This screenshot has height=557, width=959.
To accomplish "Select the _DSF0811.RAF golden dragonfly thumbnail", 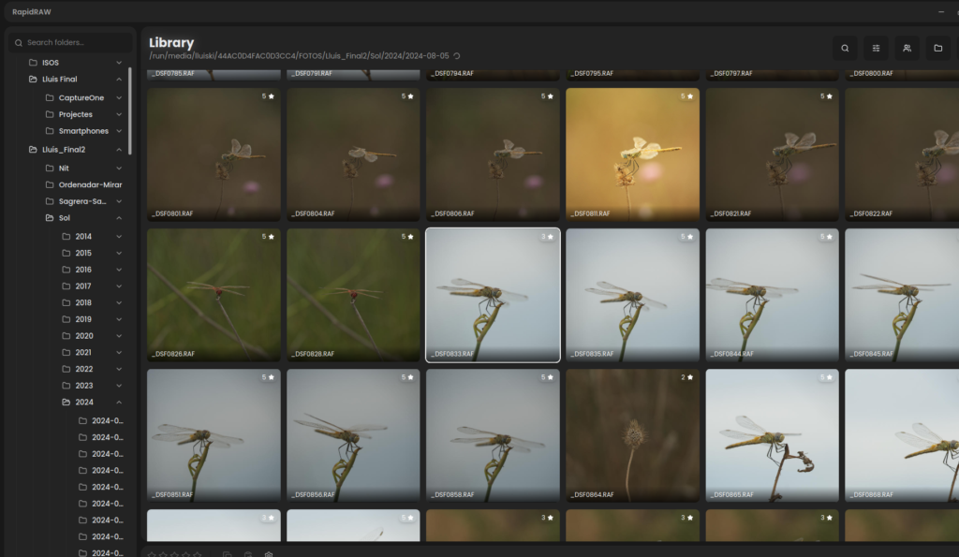I will [632, 154].
